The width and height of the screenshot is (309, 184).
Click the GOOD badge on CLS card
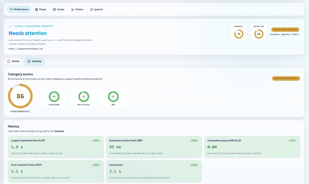[292, 140]
